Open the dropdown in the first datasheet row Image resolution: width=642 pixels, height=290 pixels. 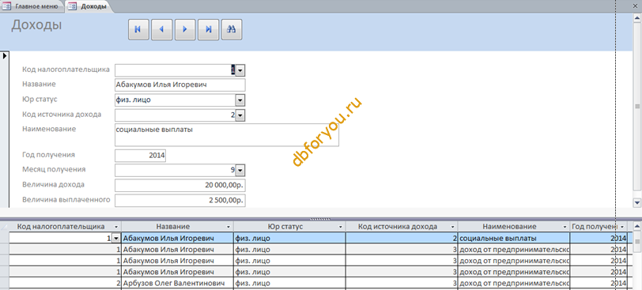click(x=116, y=238)
